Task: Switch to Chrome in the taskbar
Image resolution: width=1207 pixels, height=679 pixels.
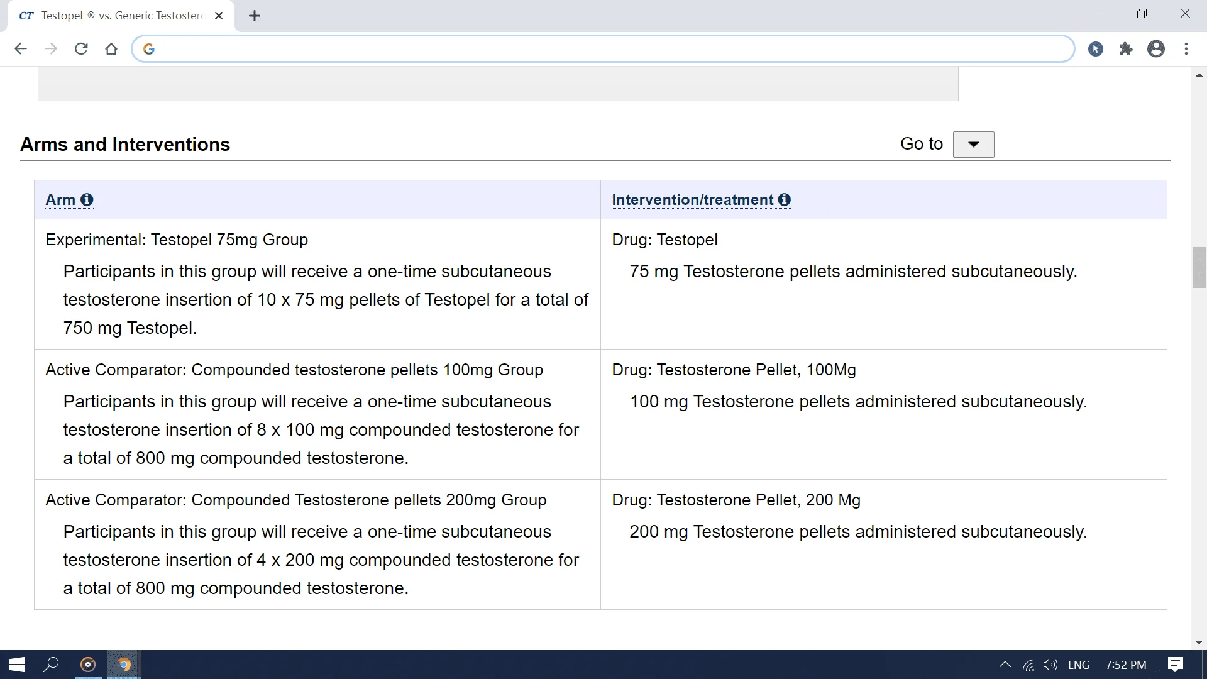Action: (124, 665)
